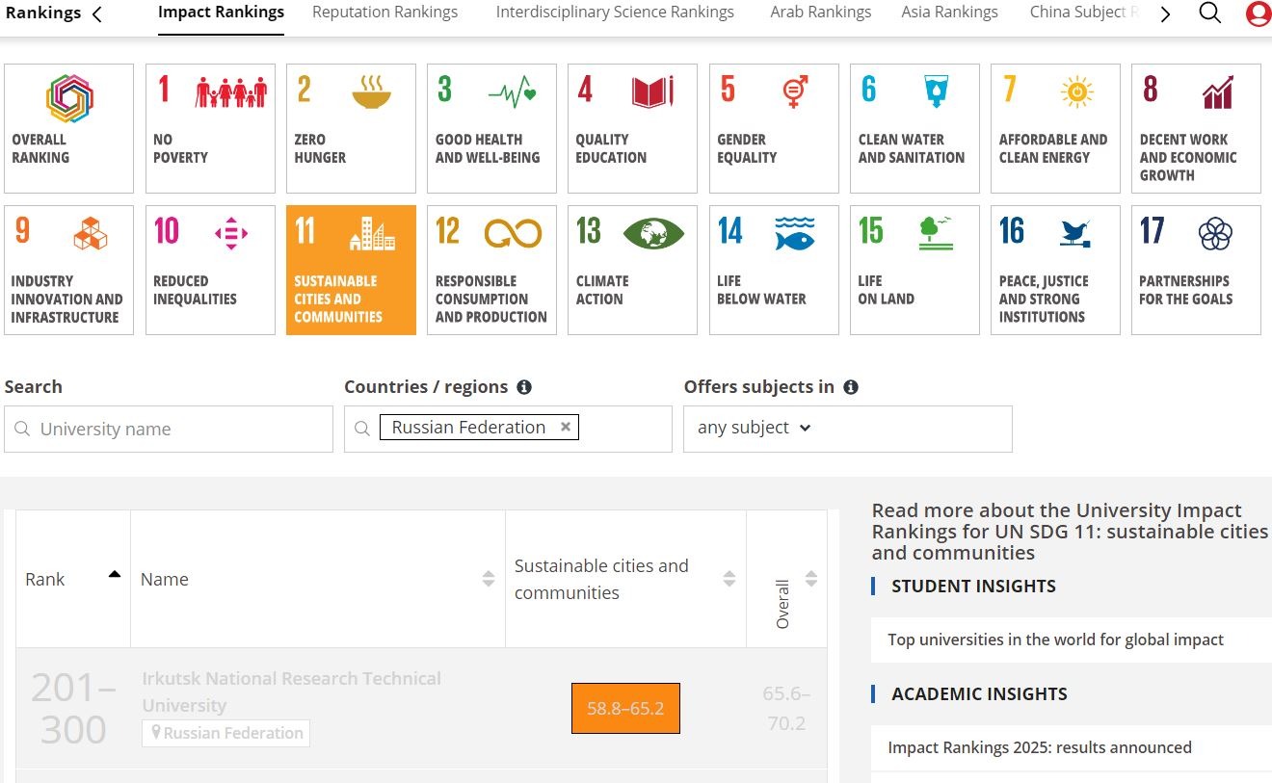This screenshot has height=783, width=1272.
Task: Open the user account icon
Action: coord(1259,13)
